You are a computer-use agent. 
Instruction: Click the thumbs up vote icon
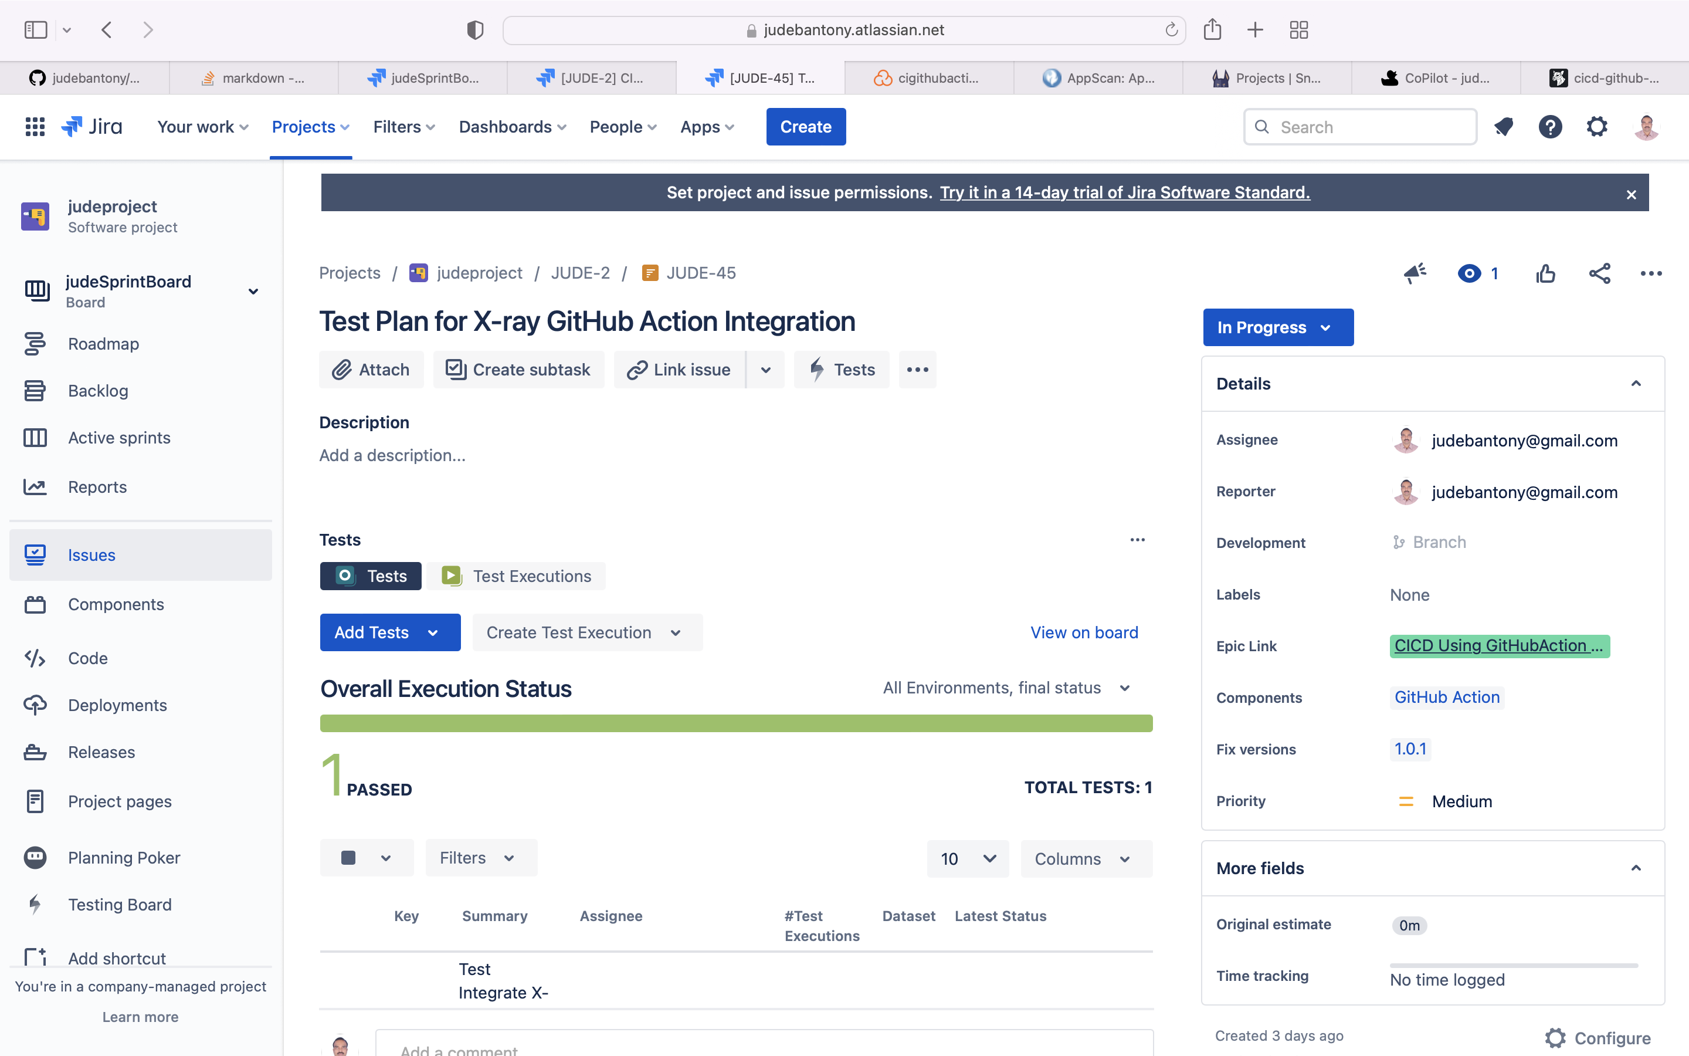1545,273
